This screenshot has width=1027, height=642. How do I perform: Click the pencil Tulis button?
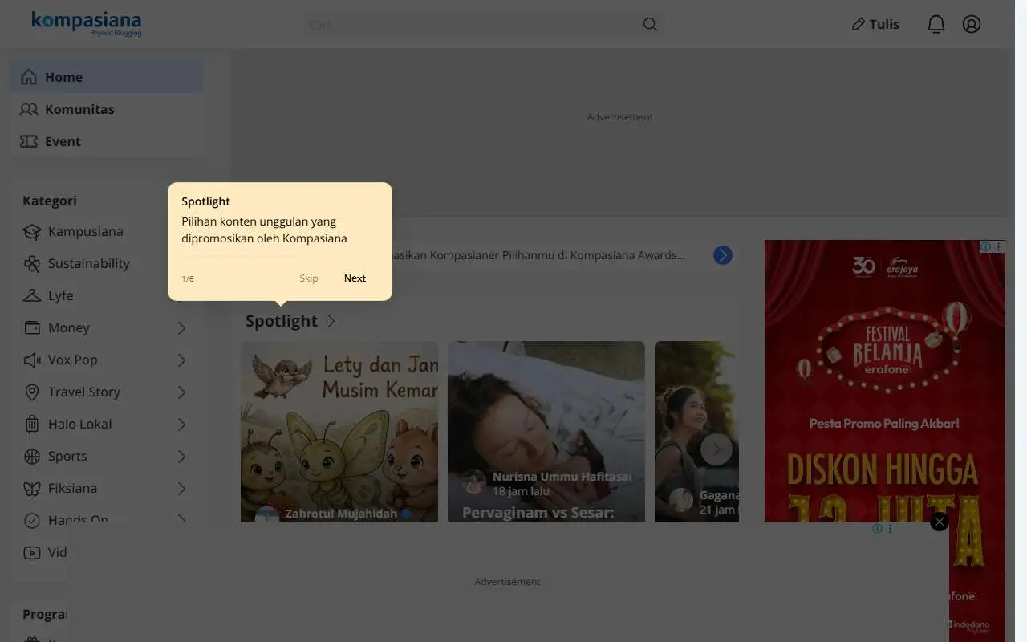point(875,24)
